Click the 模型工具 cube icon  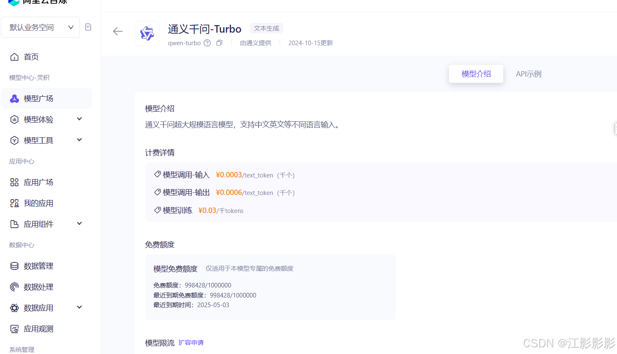pos(15,141)
